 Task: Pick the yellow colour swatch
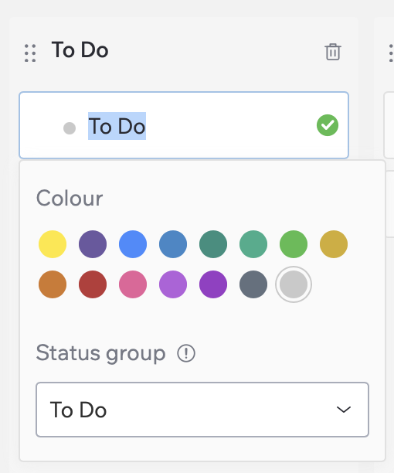pos(53,244)
